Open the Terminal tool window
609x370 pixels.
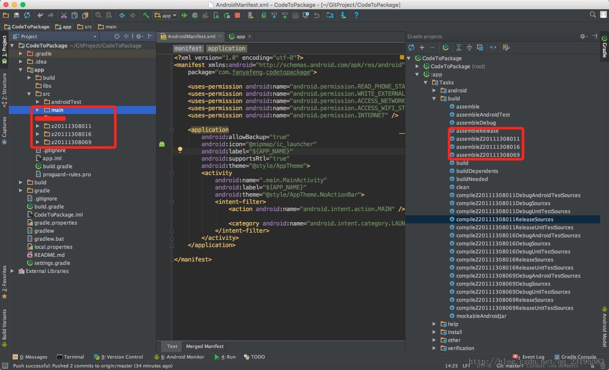70,357
